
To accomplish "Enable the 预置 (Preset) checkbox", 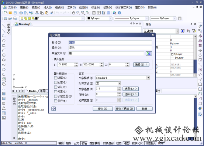I will click(x=56, y=92).
